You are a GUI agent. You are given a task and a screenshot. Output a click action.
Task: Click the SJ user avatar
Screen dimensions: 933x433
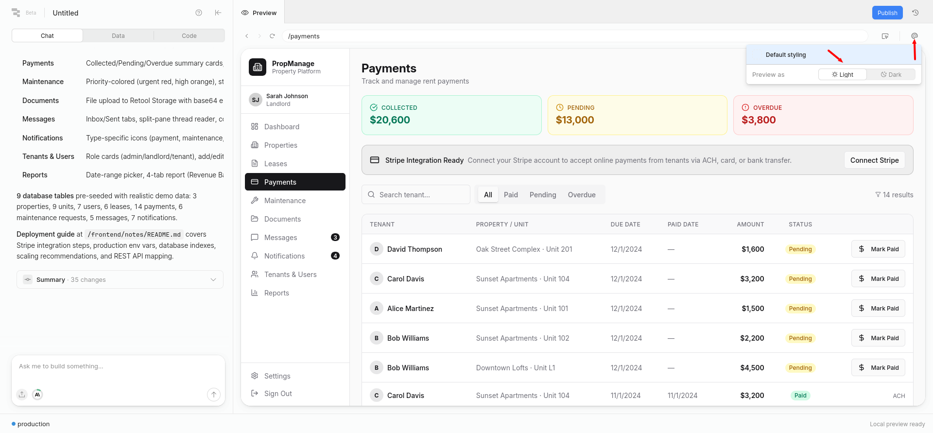pos(256,100)
